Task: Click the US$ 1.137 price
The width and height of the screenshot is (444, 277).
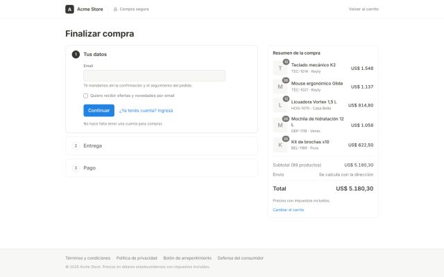Action: point(362,87)
